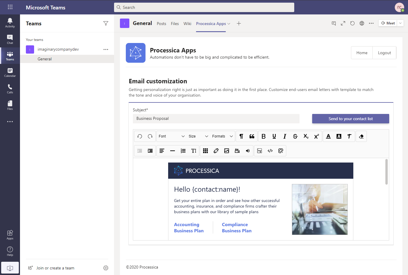Open the highlight color picker
The height and width of the screenshot is (275, 408).
click(x=339, y=136)
